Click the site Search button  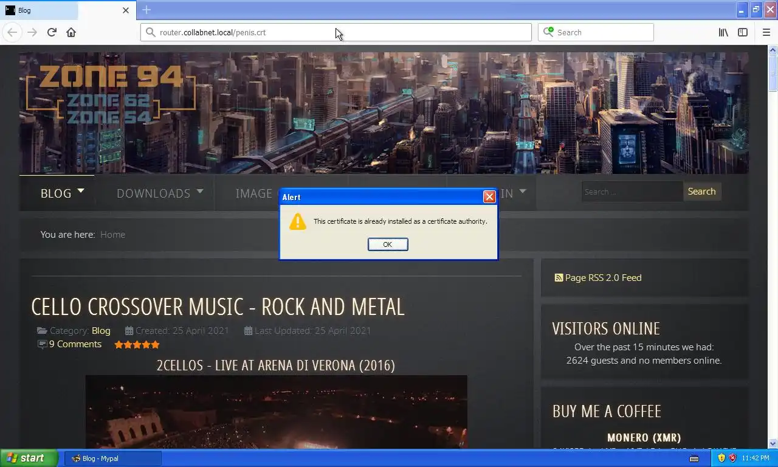(x=702, y=192)
